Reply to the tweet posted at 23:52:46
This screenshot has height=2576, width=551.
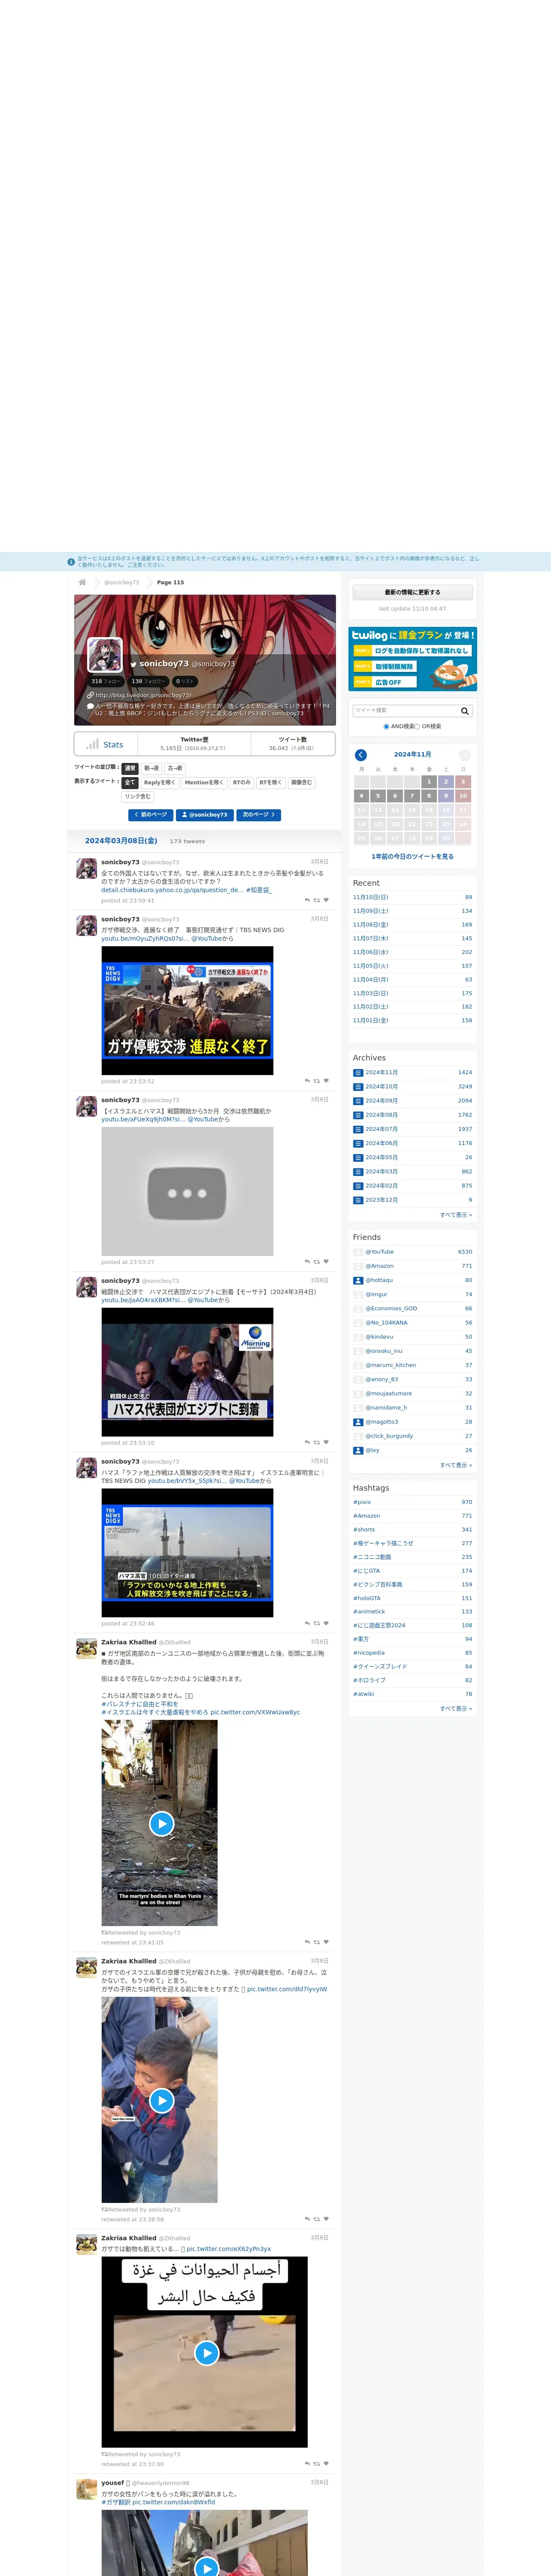click(x=307, y=1623)
